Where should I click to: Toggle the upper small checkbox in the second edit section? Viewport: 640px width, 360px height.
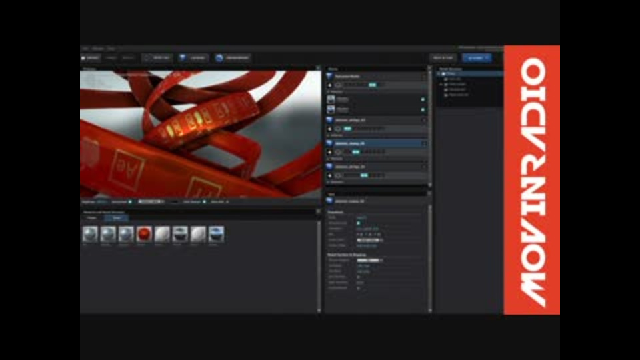(x=359, y=277)
